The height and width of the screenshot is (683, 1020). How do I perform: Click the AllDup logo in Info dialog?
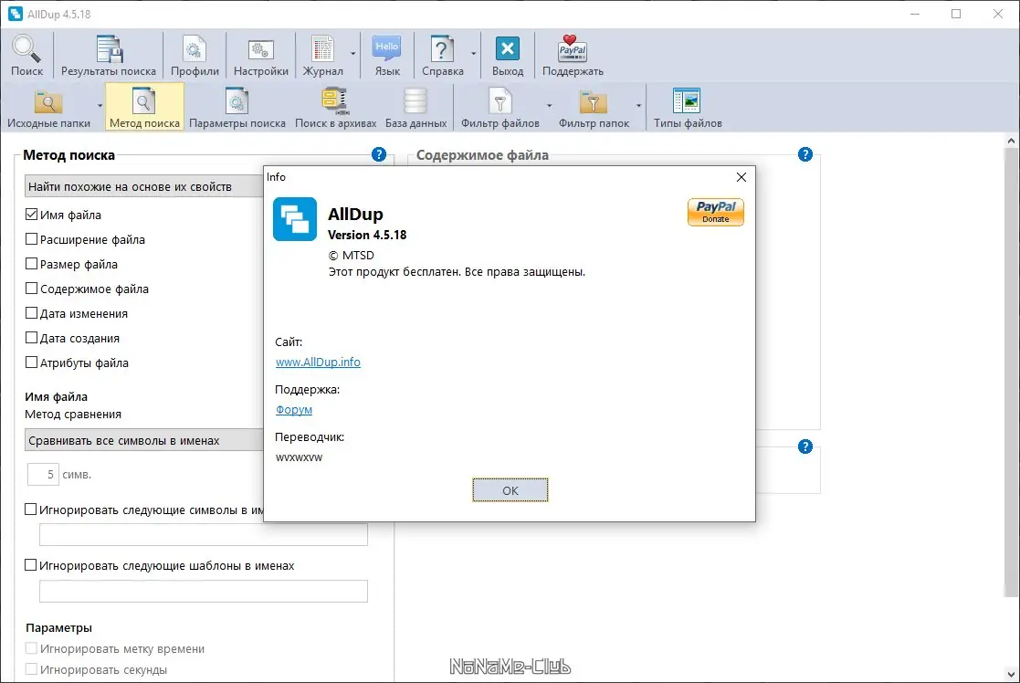coord(295,219)
